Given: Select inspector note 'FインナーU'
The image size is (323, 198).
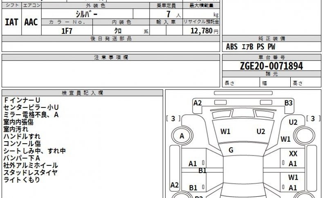Looking at the screenshot, I should (x=22, y=100).
